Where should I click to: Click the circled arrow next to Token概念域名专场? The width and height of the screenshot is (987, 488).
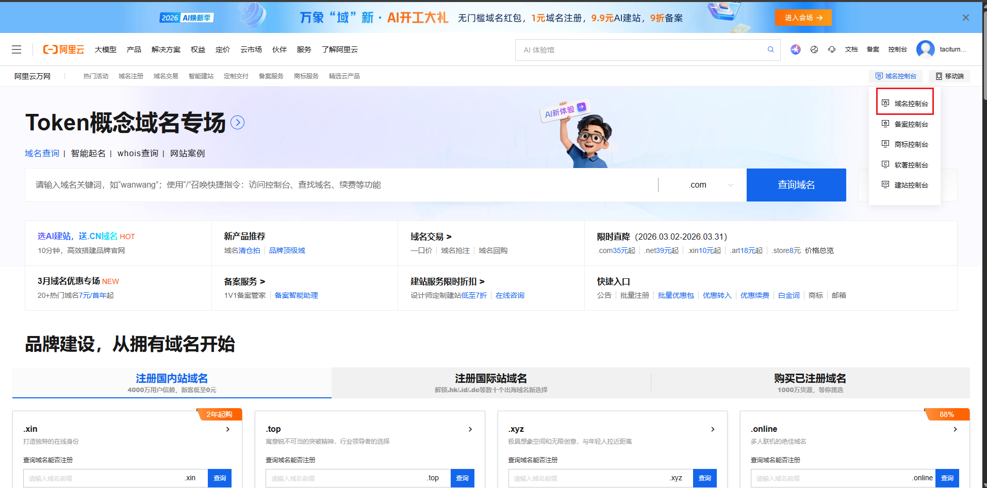click(x=237, y=123)
